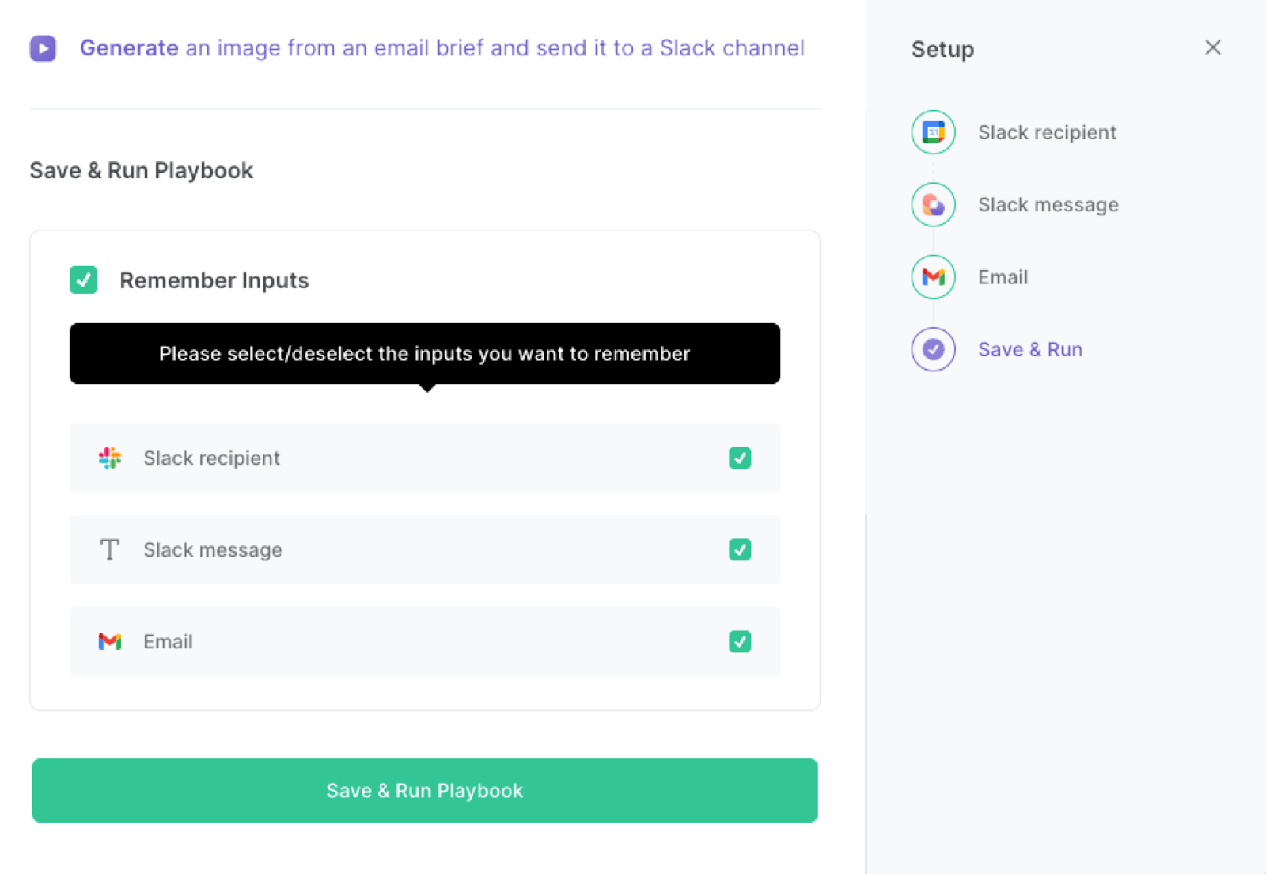Open the Slack message step from Setup
1266x874 pixels.
[1048, 204]
